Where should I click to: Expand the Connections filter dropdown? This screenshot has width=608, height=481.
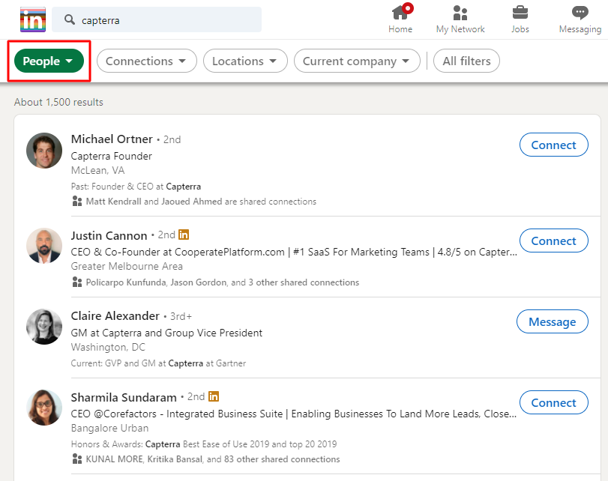click(x=147, y=61)
